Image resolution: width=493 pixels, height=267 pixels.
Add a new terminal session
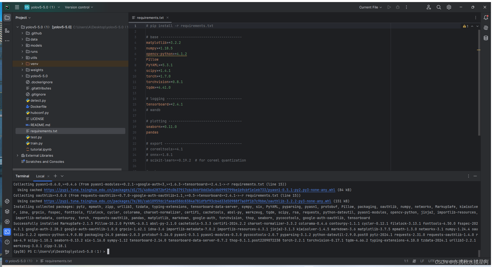point(55,176)
